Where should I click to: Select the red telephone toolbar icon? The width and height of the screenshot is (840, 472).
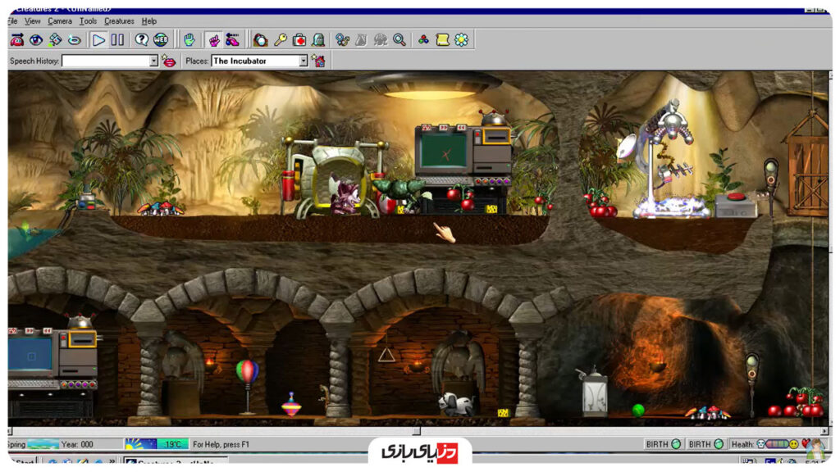pyautogui.click(x=17, y=39)
